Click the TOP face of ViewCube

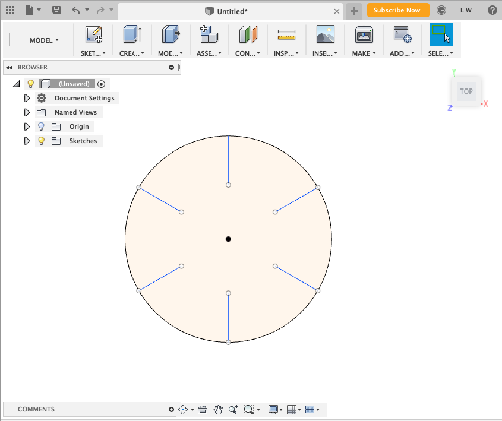(466, 91)
